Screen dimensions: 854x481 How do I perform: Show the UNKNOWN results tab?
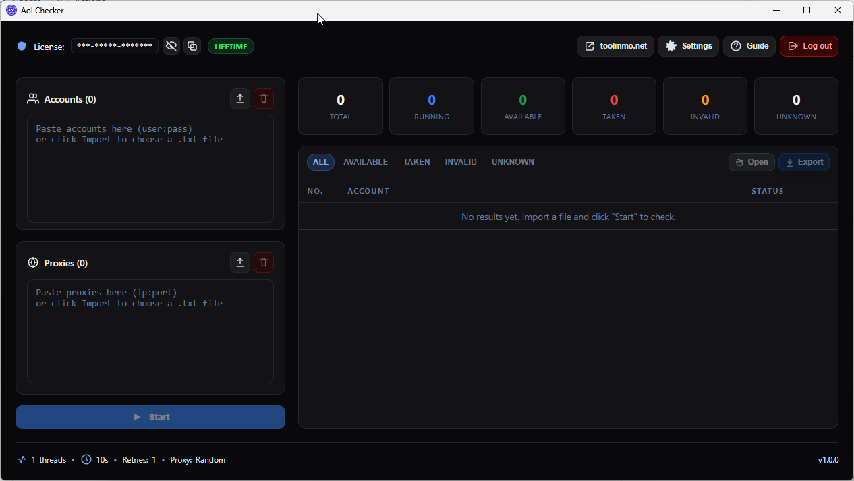[x=513, y=162]
